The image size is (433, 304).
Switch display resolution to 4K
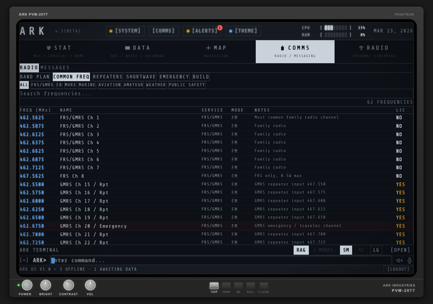pyautogui.click(x=238, y=285)
